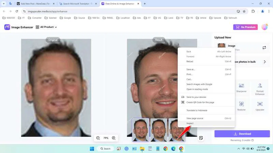Open the user profile avatar
273x153 pixels.
pos(264,27)
